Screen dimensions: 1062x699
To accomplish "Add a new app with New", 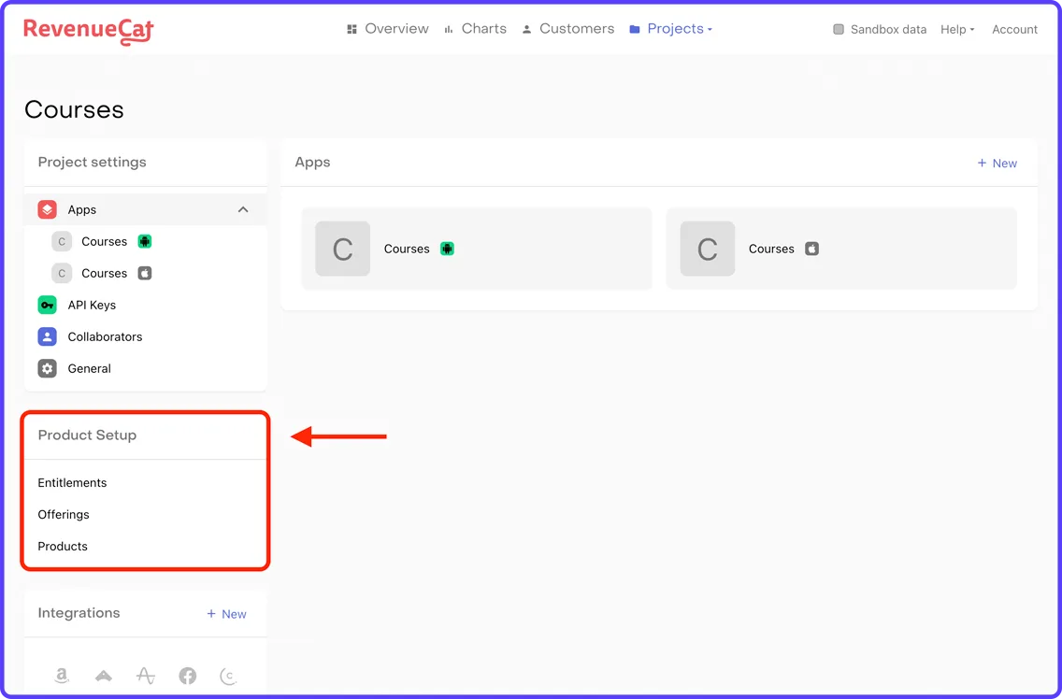I will coord(997,164).
